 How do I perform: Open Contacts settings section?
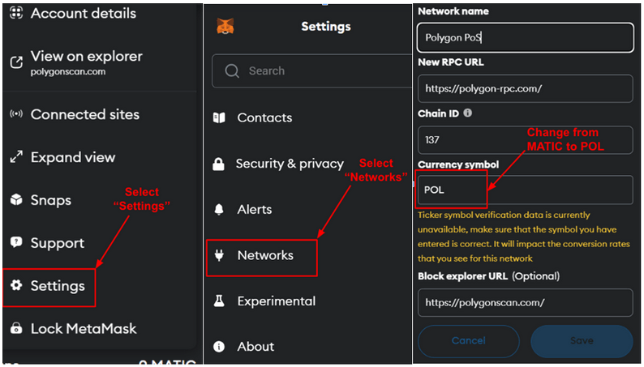[264, 117]
